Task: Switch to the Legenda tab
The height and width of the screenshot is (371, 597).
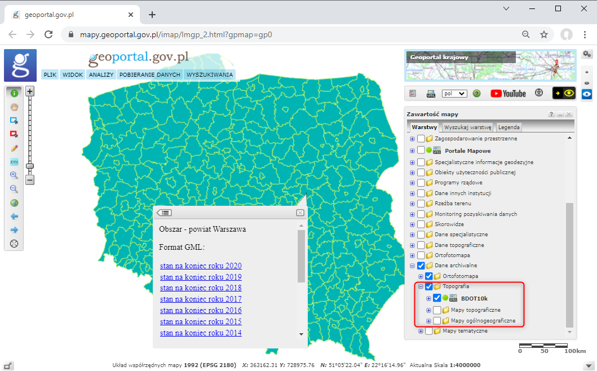Action: point(508,127)
